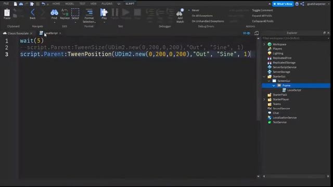Click the Replace tool icon
This screenshot has width=333, height=187.
tap(65, 12)
